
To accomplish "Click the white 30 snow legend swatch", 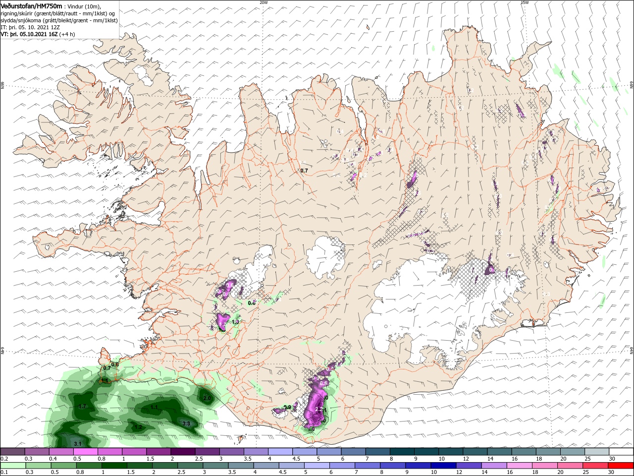I will point(621,452).
